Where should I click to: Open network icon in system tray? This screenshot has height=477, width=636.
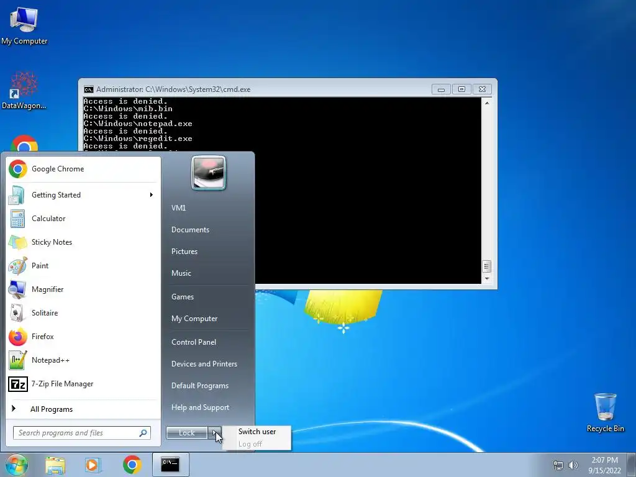558,465
